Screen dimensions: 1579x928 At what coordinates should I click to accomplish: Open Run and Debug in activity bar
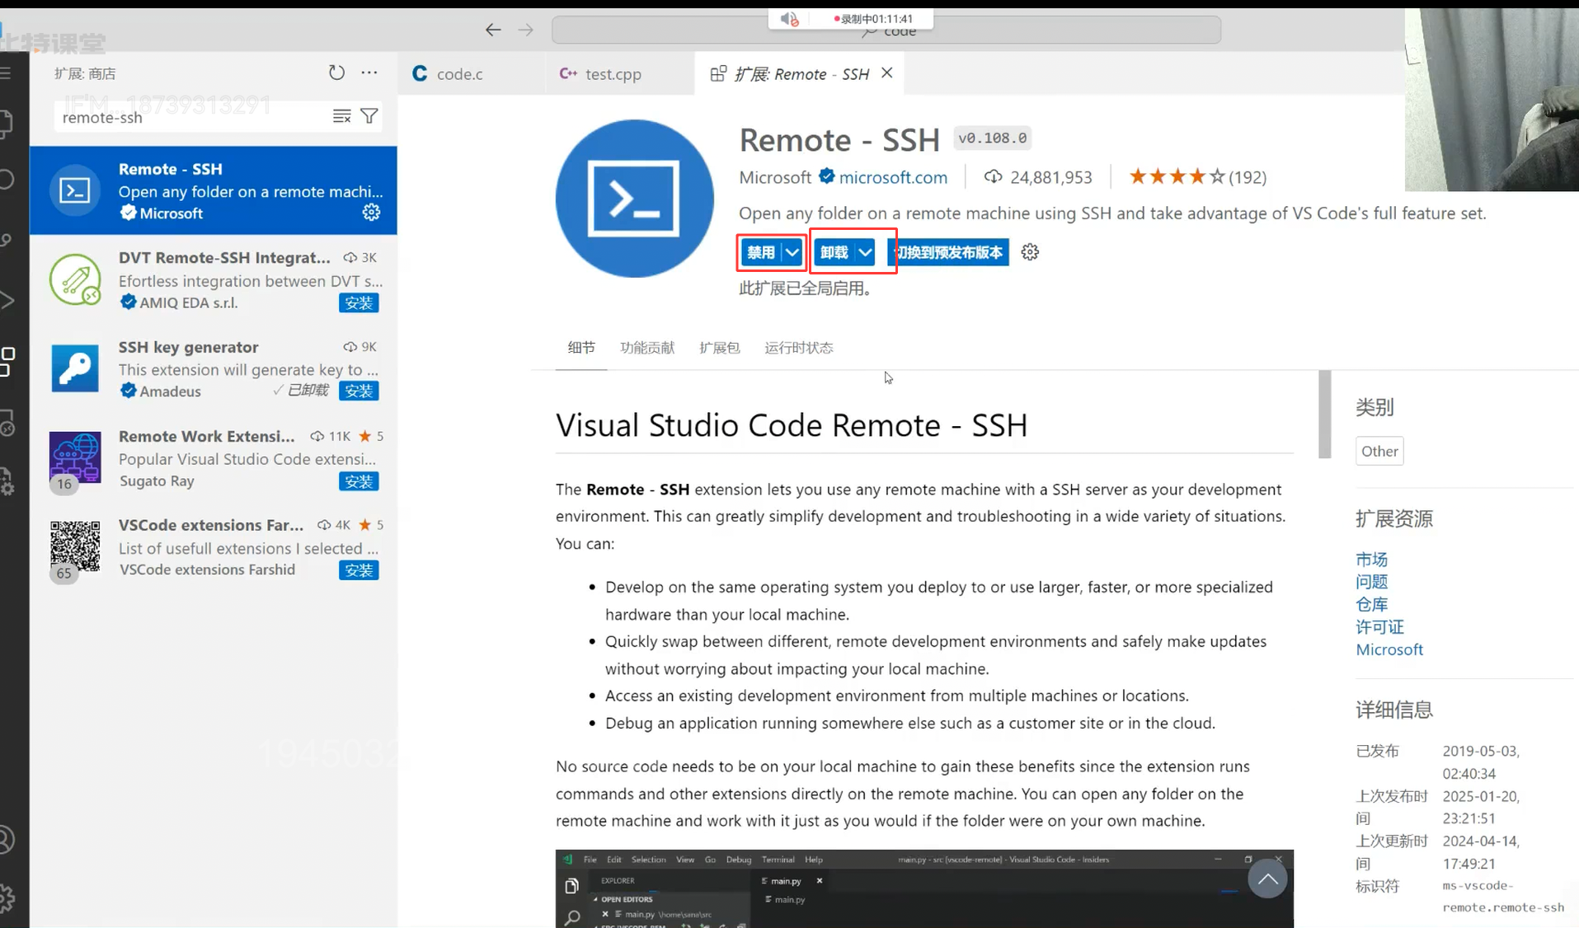coord(7,300)
